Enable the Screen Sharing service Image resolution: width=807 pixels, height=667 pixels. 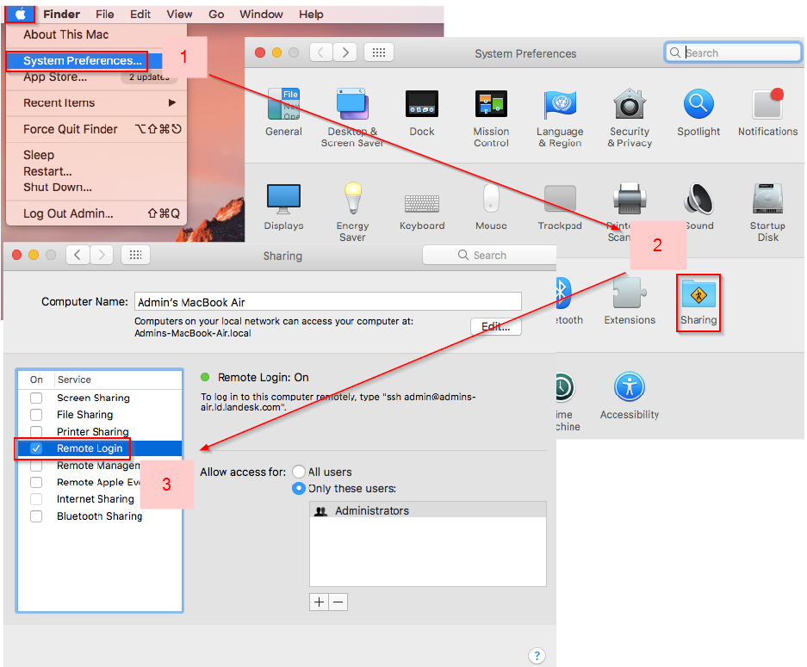point(35,398)
